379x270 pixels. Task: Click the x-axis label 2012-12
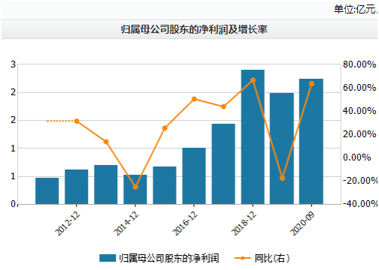[x=68, y=223]
